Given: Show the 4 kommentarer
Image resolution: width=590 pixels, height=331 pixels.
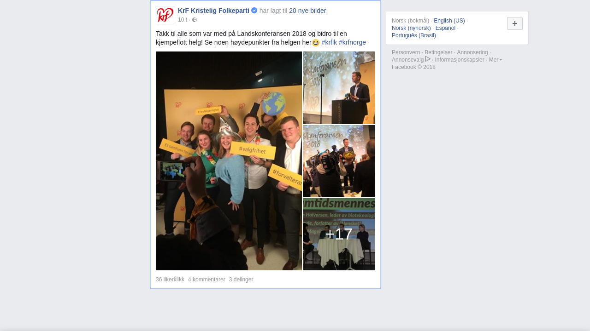Looking at the screenshot, I should tap(206, 280).
